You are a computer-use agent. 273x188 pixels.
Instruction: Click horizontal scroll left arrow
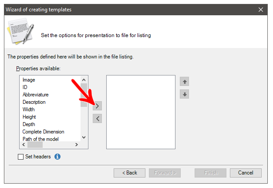pyautogui.click(x=24, y=144)
